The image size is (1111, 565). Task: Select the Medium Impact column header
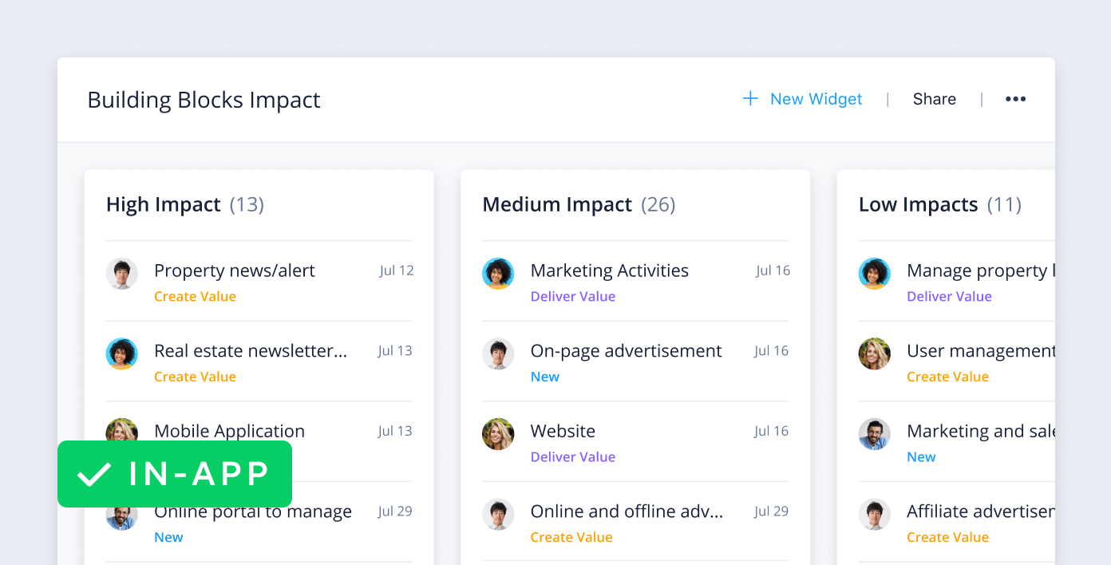point(557,205)
